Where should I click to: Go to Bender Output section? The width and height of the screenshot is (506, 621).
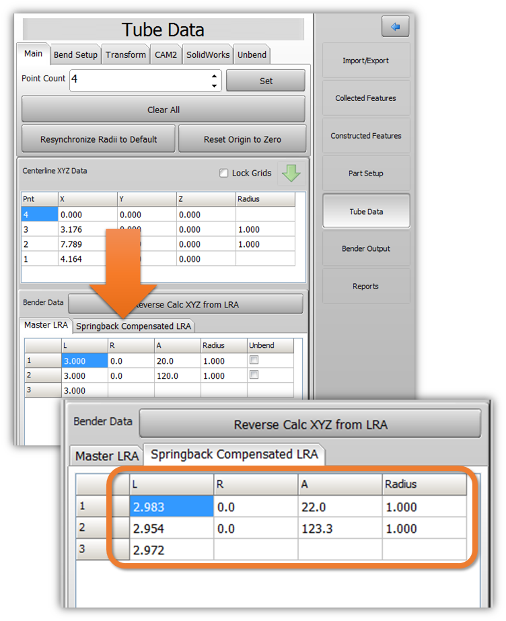365,249
